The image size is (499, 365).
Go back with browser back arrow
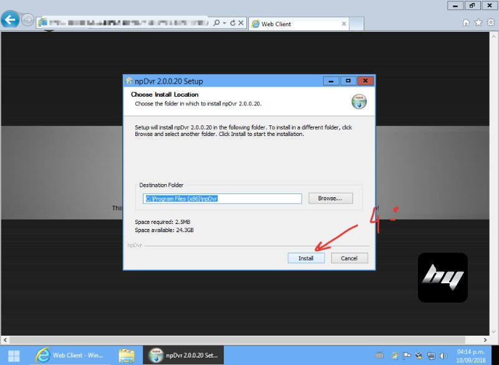pos(10,20)
